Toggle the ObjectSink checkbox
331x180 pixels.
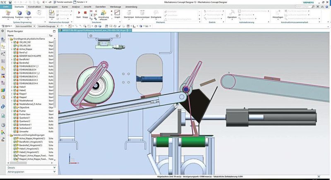click(15, 108)
